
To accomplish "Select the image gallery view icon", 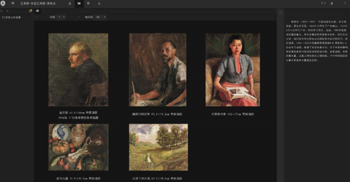I will 79,3.
